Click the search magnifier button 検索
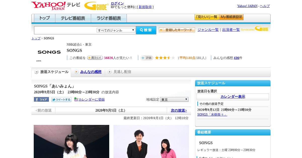 pyautogui.click(x=146, y=30)
